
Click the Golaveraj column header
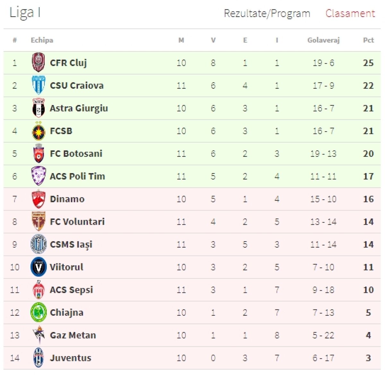point(323,40)
